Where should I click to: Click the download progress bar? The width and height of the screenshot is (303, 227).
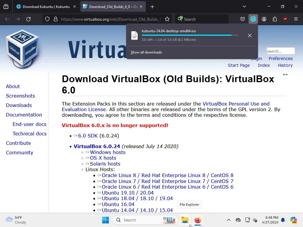pos(190,35)
